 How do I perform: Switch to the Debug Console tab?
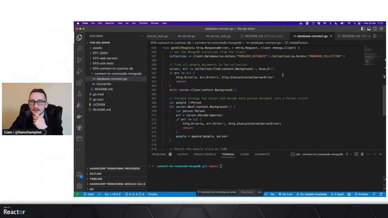tap(205, 154)
